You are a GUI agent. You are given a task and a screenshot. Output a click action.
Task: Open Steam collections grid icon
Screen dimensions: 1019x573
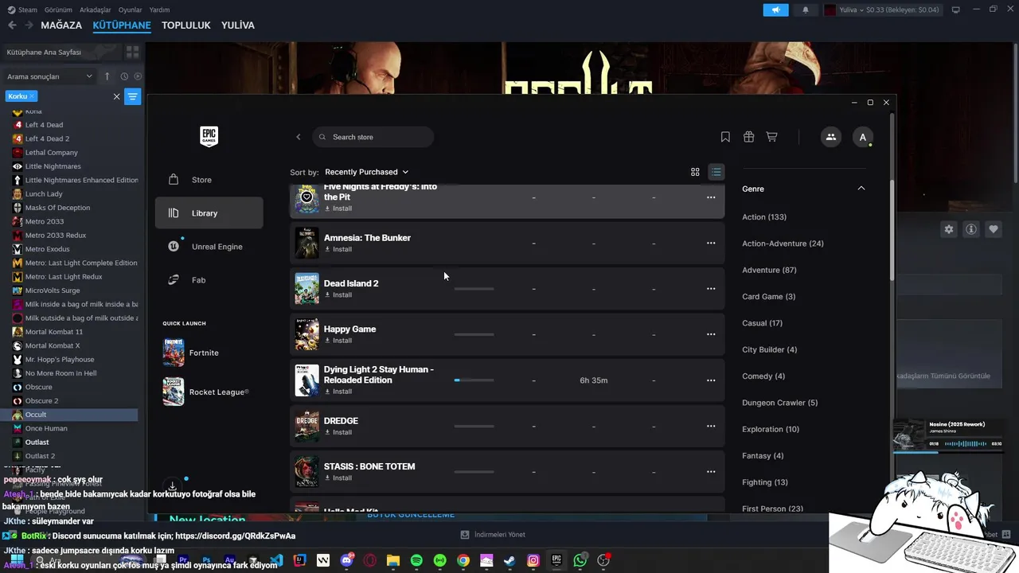point(132,52)
